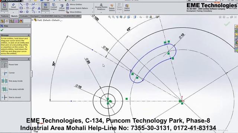238x133 pixels.
Task: Click the Offset Entities tool
Action: tap(62, 7)
